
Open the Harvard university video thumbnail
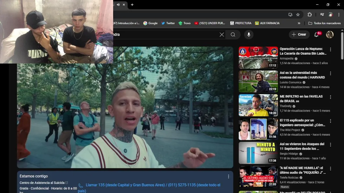pyautogui.click(x=258, y=81)
